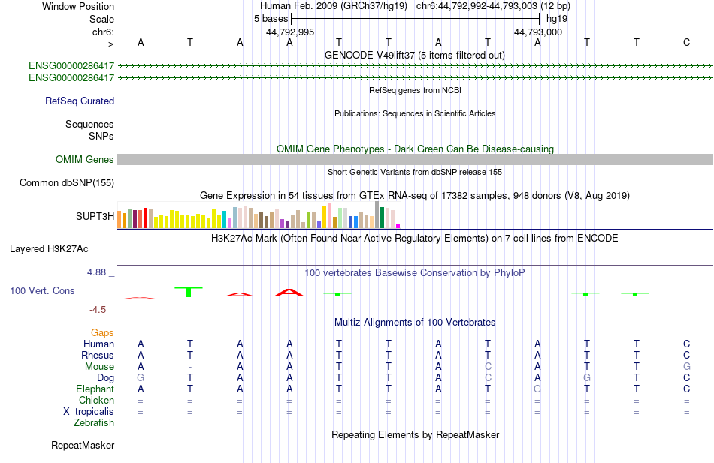
Task: Click the 44,792,995 coordinate marker
Action: [x=290, y=32]
